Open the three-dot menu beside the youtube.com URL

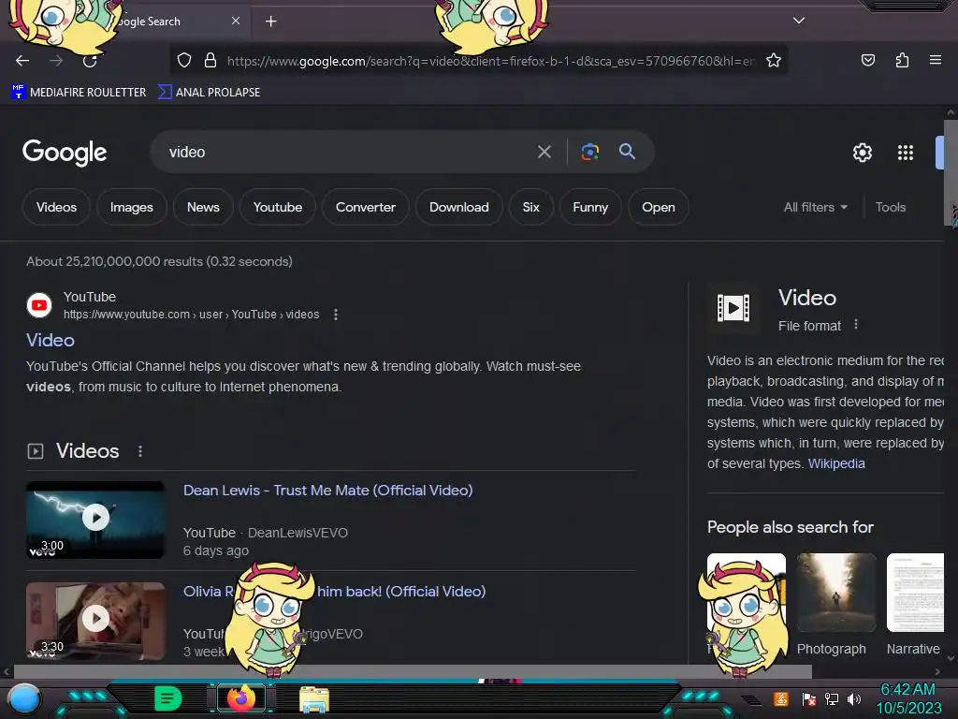(x=336, y=315)
